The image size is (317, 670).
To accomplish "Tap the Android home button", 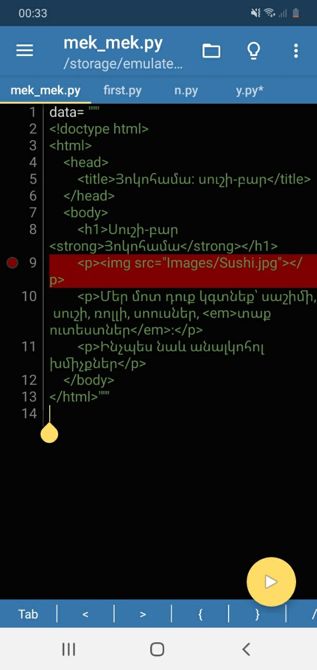I will point(157,649).
